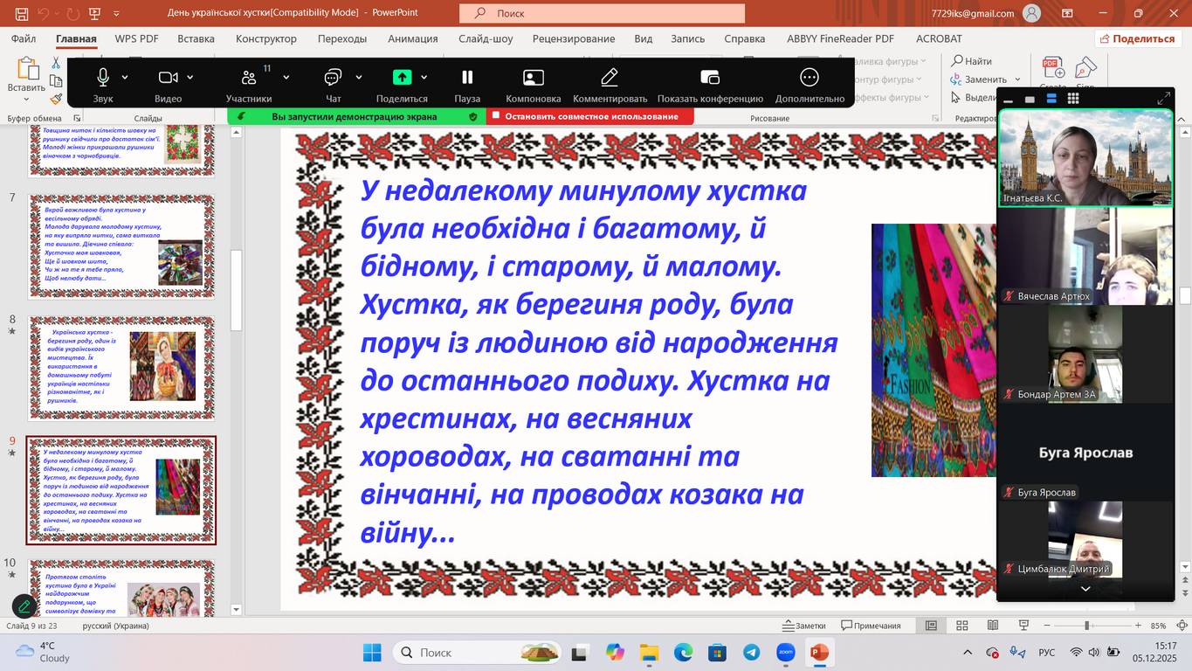Pause screen sharing with Пауза
The image size is (1192, 671).
pos(467,78)
